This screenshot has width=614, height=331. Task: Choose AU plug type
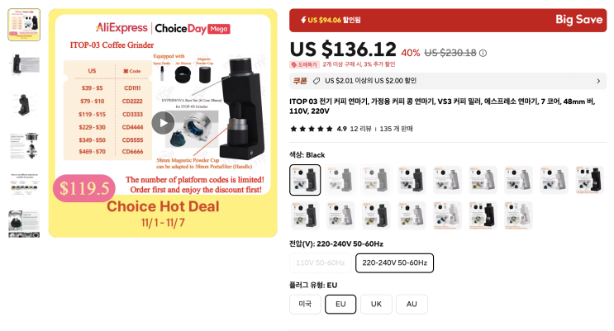(x=412, y=304)
